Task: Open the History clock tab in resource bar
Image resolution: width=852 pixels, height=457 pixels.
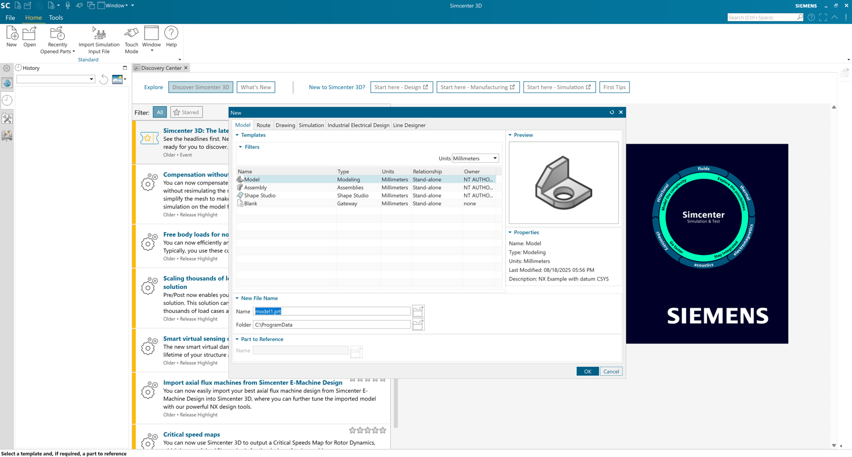Action: 7,100
